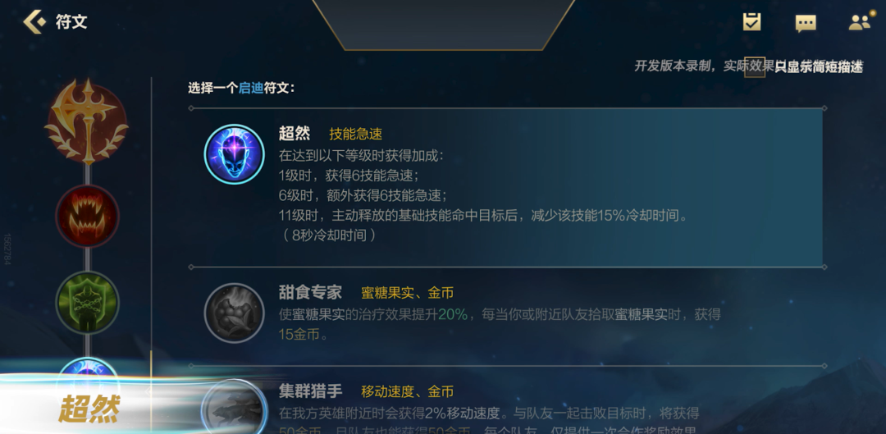Tap the 超然 banner at bottom left
Screen dimensions: 886x434
[90, 408]
